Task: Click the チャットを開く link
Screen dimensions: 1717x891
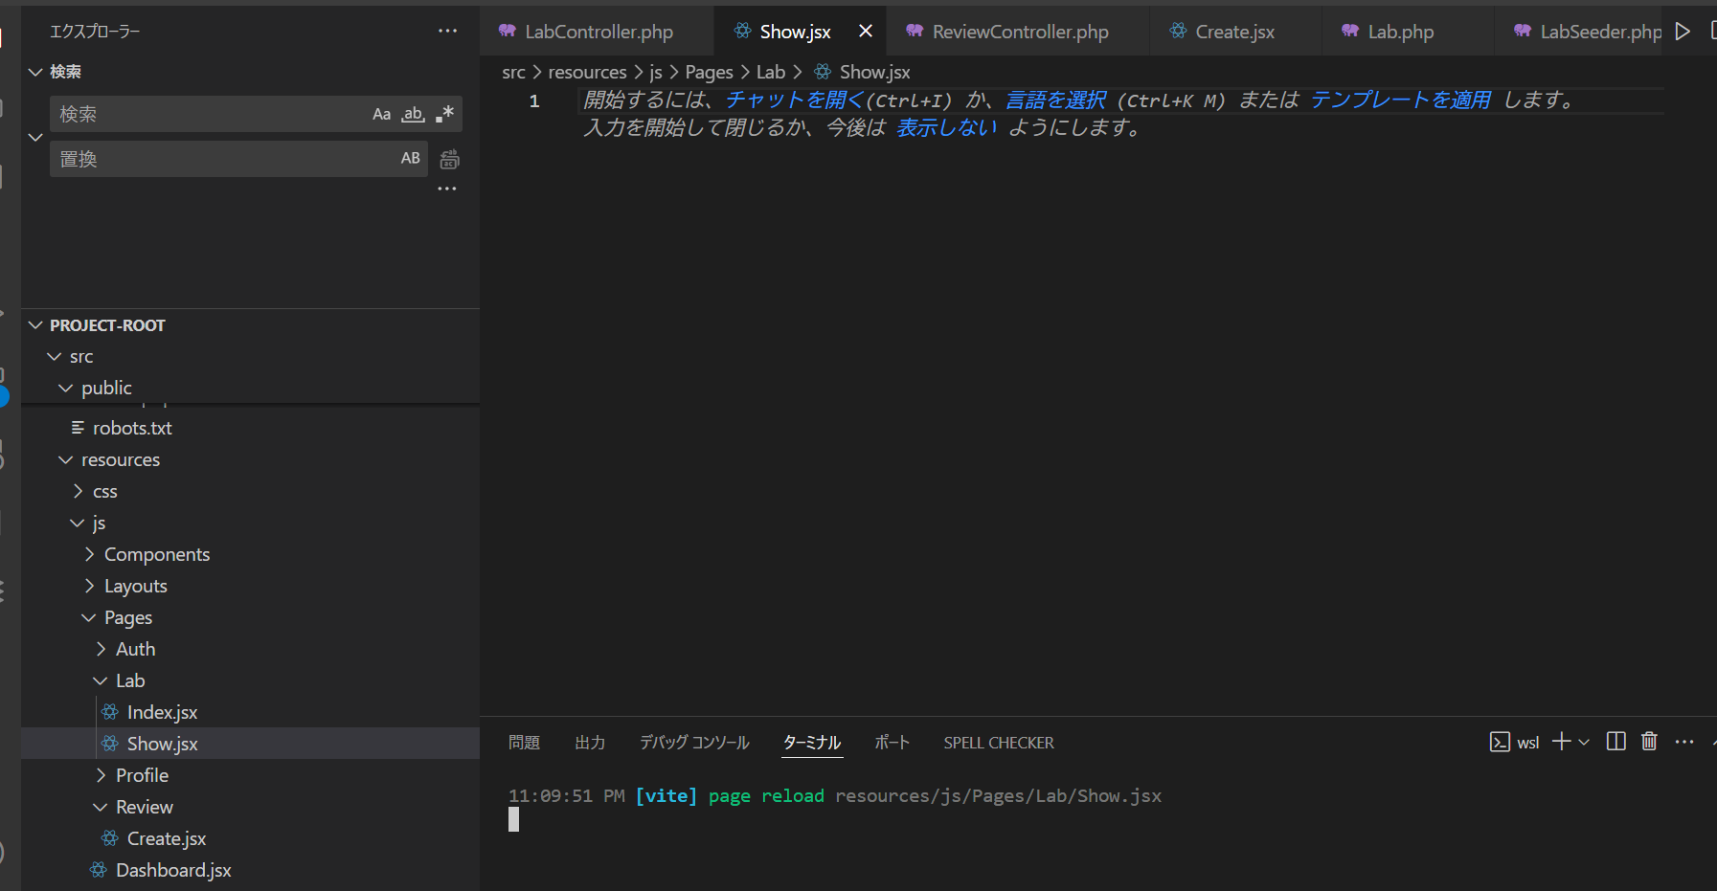Action: click(795, 100)
